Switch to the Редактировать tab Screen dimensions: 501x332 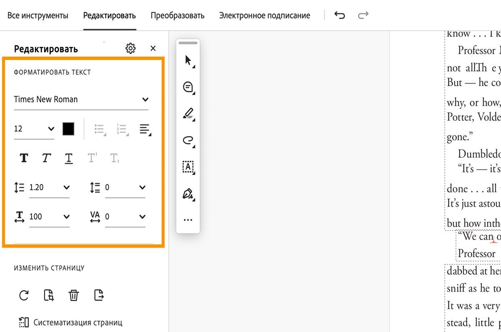click(109, 15)
